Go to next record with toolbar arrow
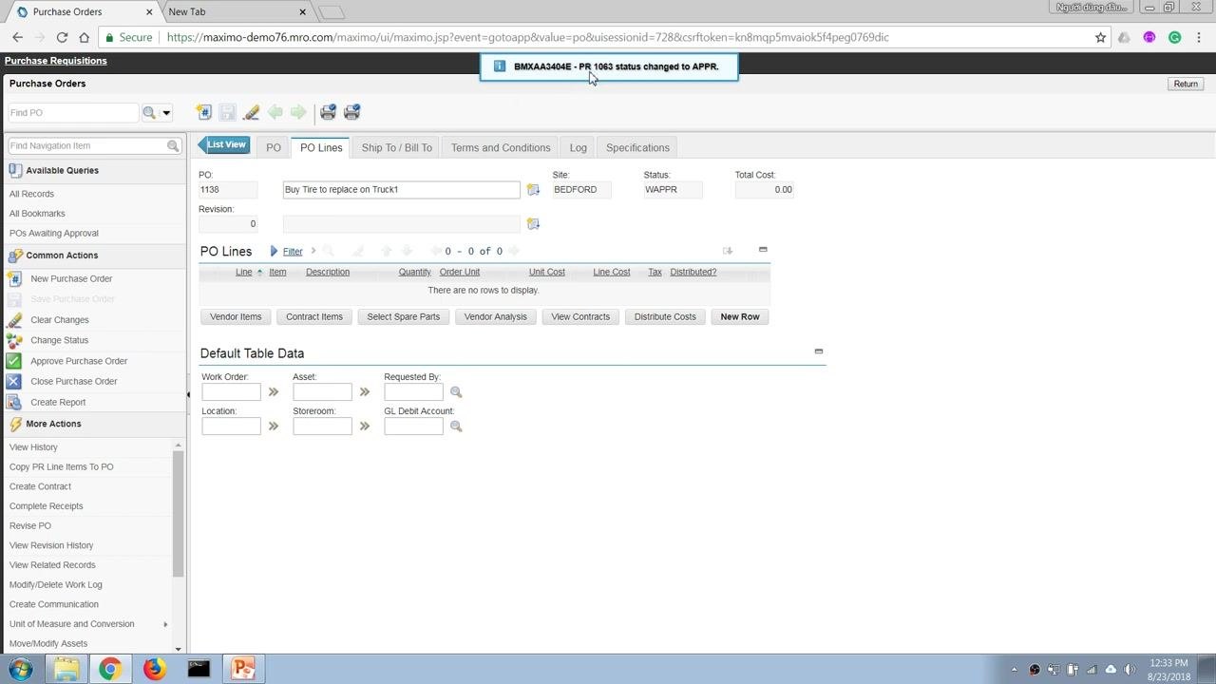This screenshot has width=1216, height=684. [x=298, y=112]
